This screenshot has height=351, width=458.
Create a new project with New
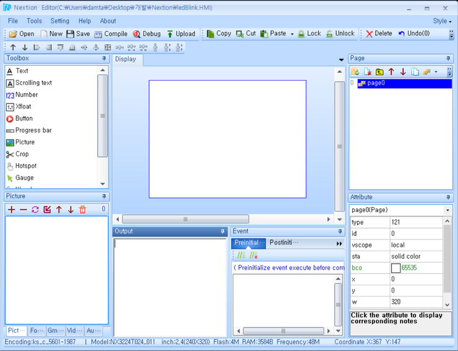(51, 34)
